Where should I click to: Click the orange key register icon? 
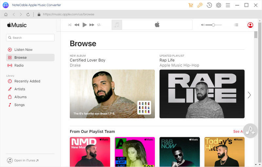pos(200,5)
